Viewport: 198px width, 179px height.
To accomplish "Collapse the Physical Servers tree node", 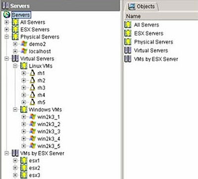I will pos(6,37).
